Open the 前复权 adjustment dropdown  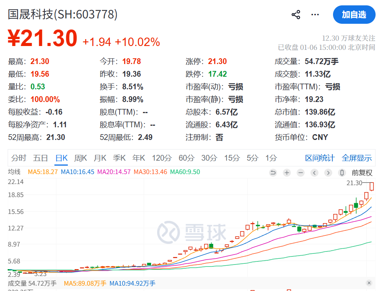[x=362, y=173]
